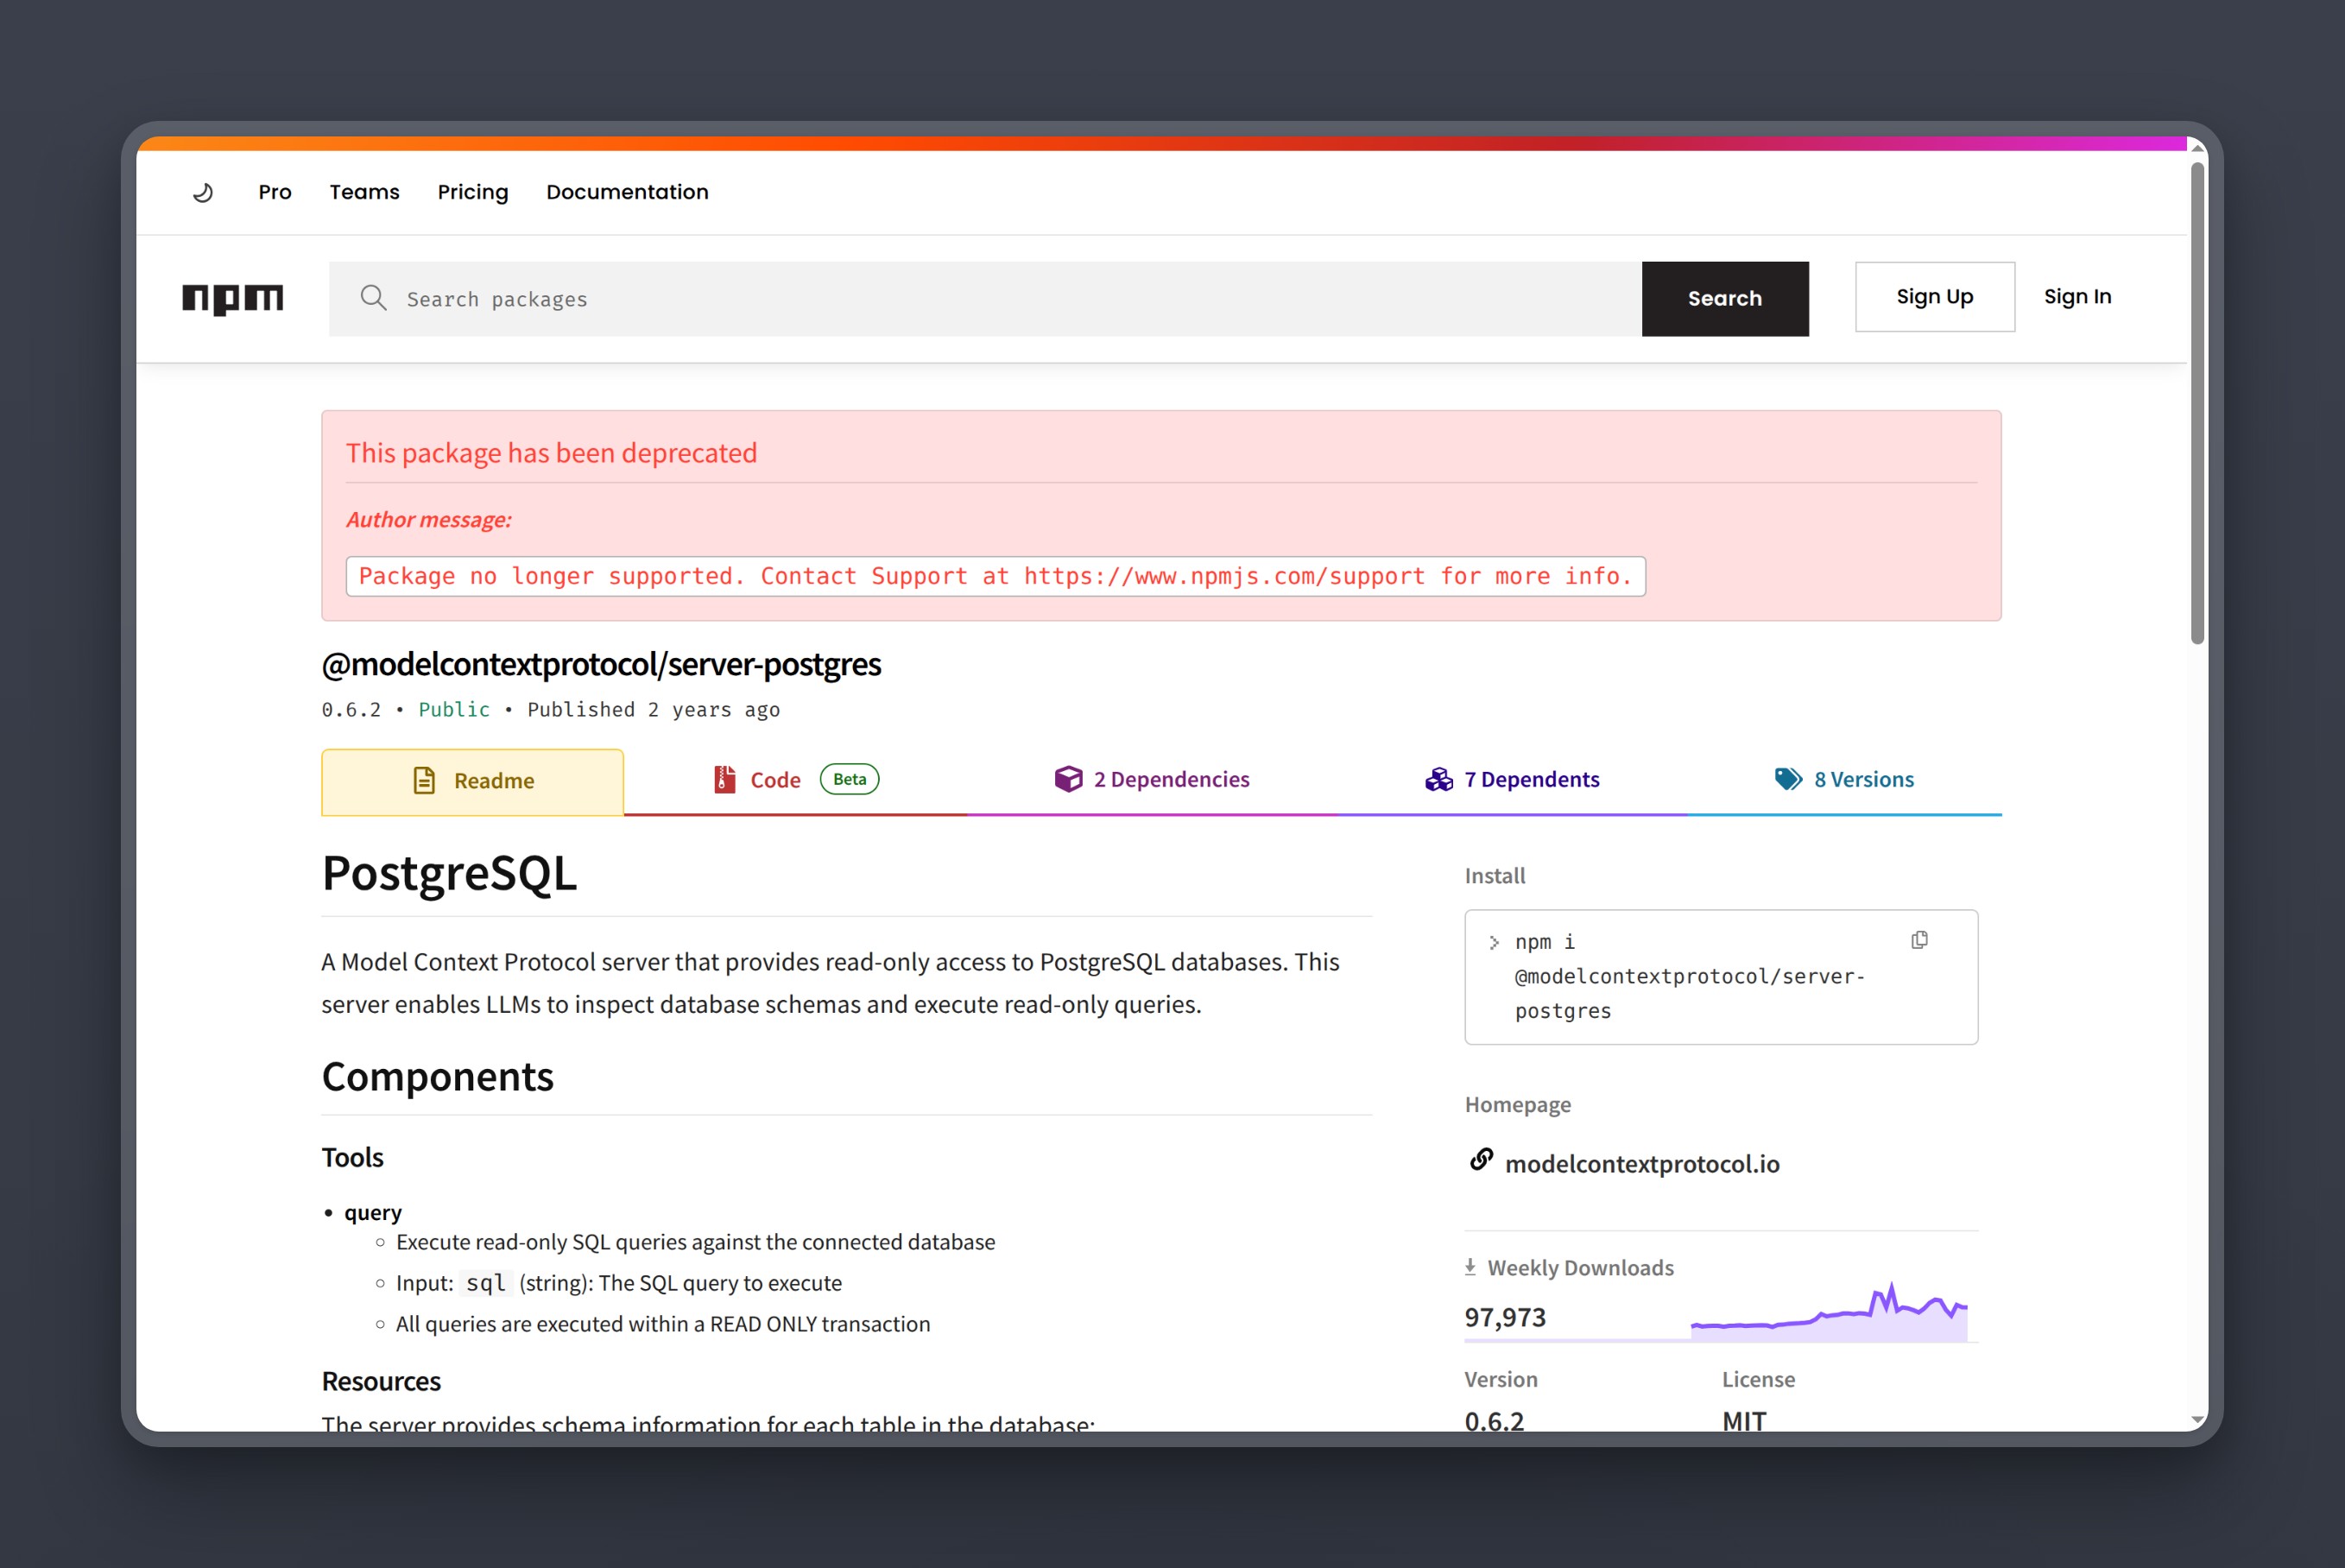
Task: Open Documentation link
Action: (627, 192)
